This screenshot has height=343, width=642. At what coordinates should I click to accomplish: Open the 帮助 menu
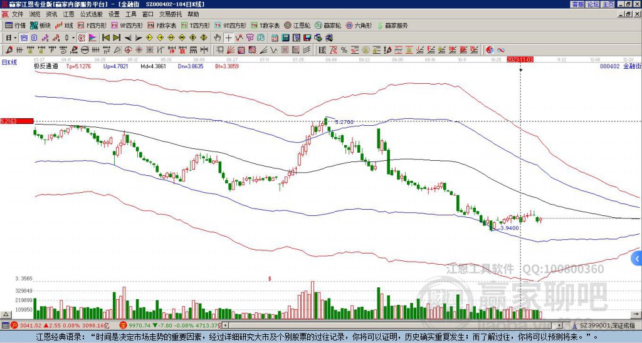(x=193, y=14)
